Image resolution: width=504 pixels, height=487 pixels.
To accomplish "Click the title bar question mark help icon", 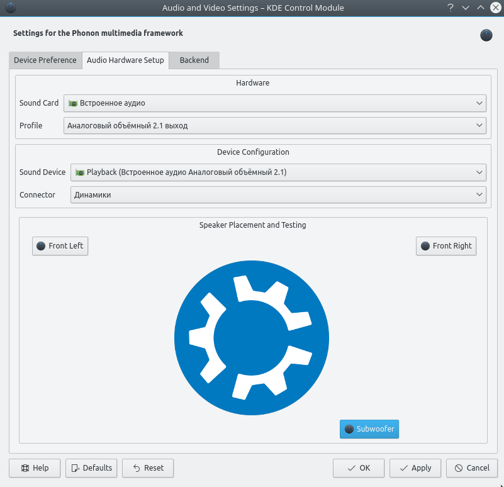I will 451,8.
